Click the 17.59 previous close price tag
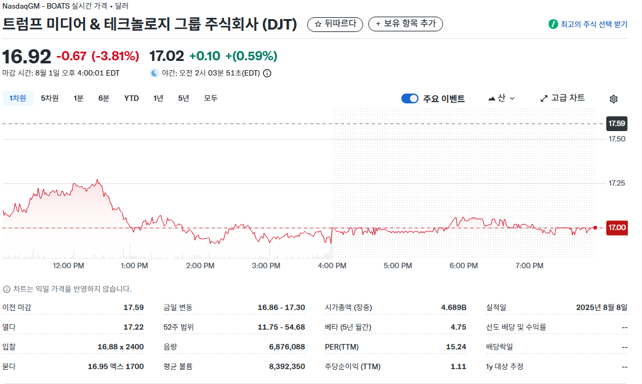Screen dimensions: 642x384 [x=617, y=124]
